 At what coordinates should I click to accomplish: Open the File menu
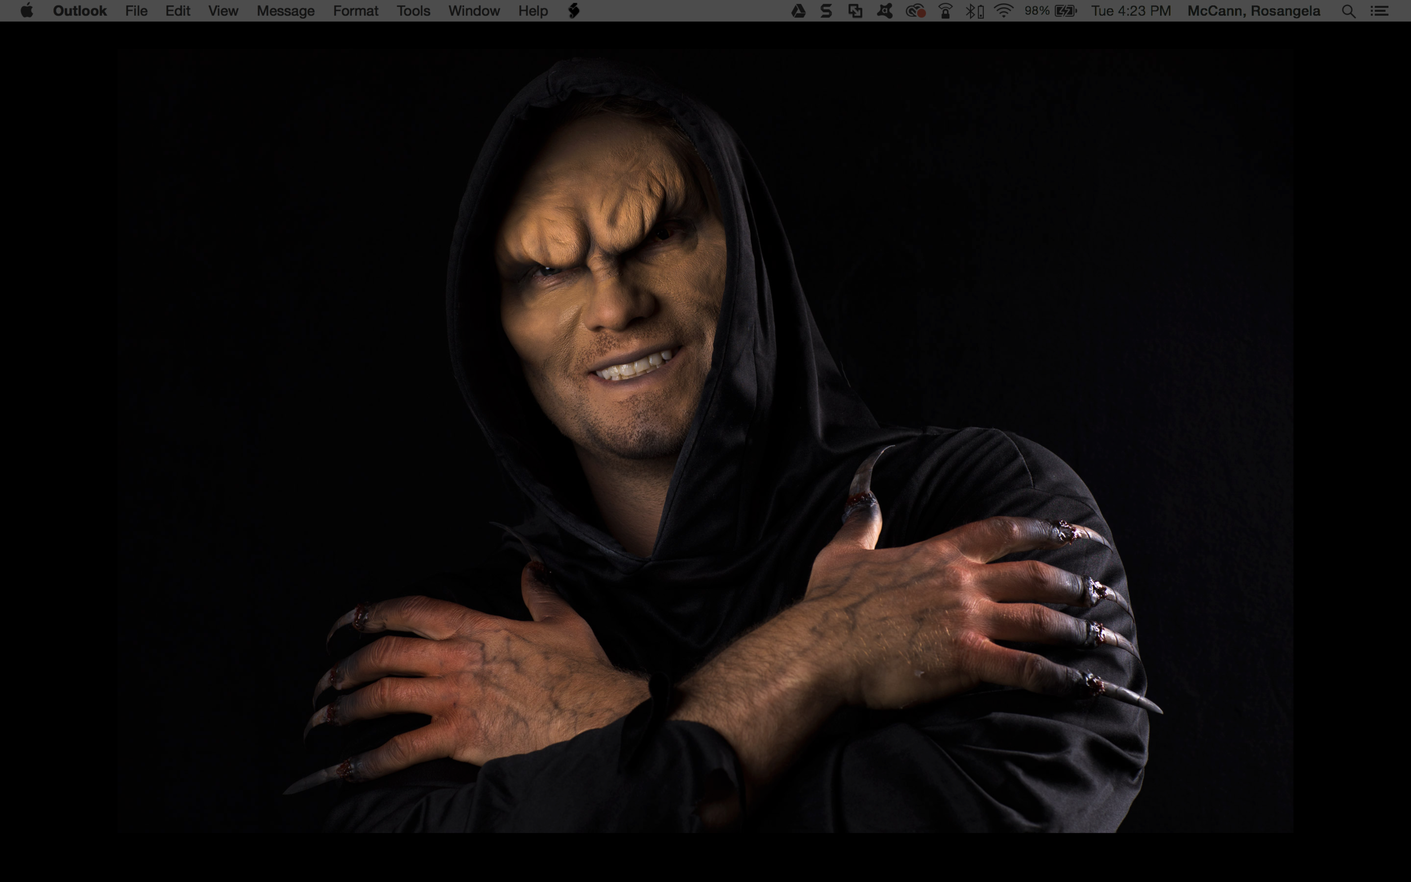(136, 11)
